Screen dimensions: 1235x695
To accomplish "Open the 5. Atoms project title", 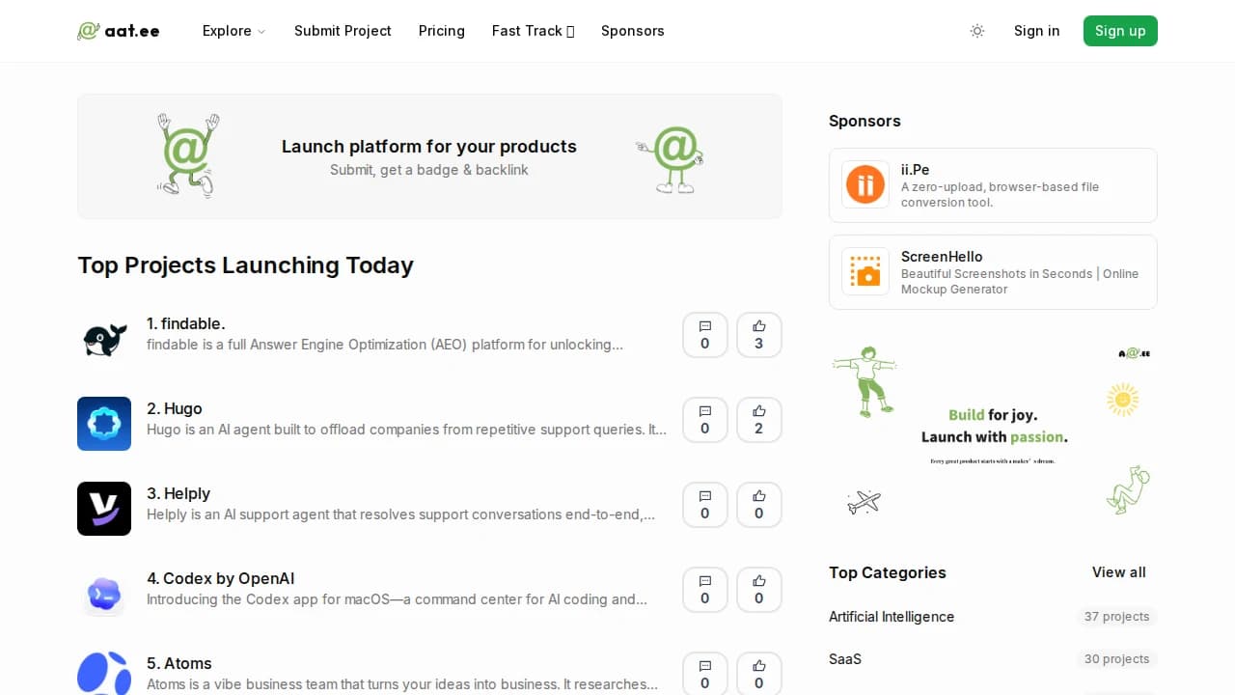I will pyautogui.click(x=179, y=663).
